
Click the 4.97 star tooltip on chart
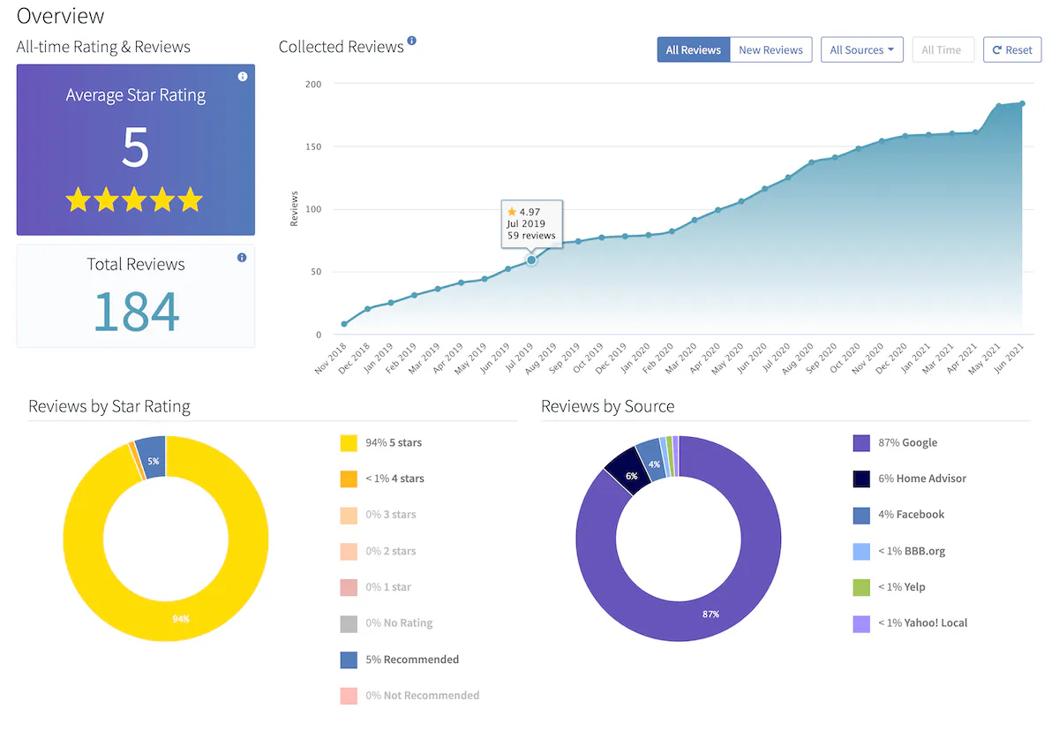[x=531, y=223]
